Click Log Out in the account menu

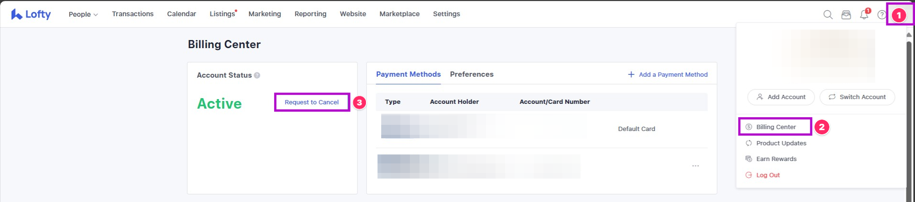(x=767, y=175)
